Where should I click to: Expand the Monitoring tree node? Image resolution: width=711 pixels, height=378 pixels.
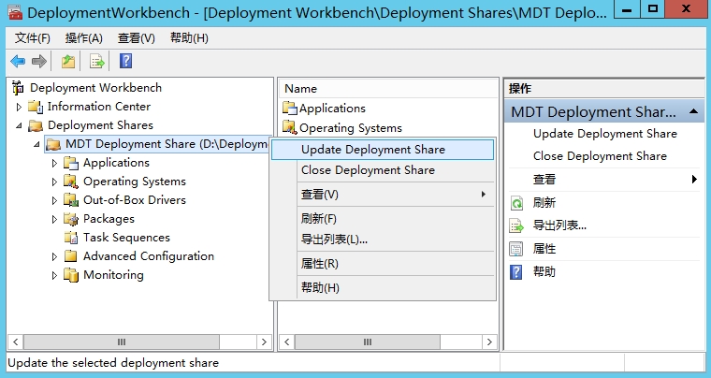point(54,275)
